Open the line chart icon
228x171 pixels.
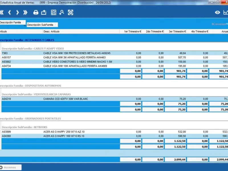[225, 13]
